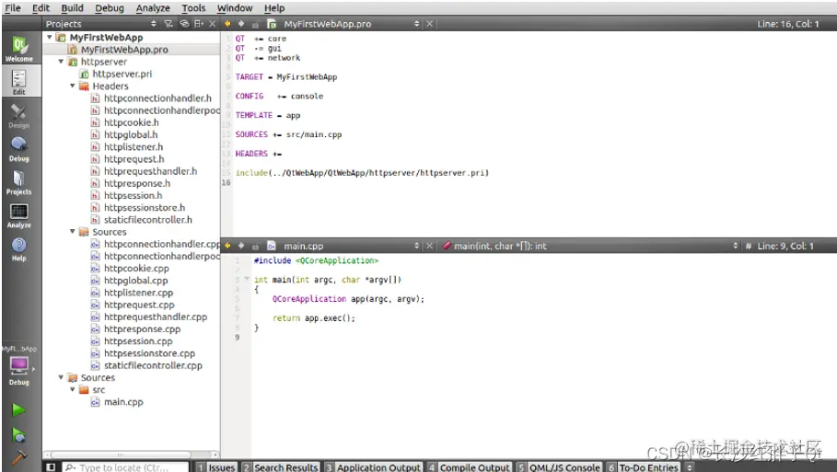Screen dimensions: 837x472
Task: Close main.cpp document
Action: 429,246
